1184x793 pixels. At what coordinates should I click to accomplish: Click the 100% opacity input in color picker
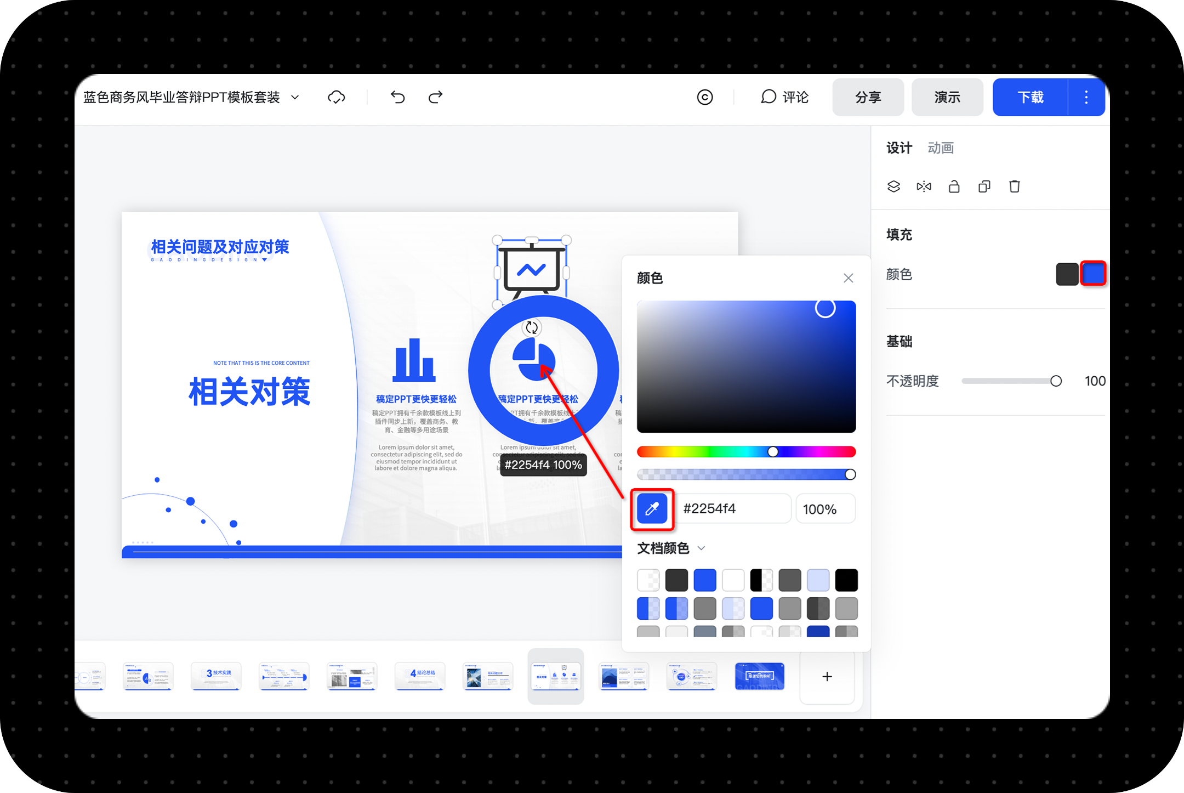pos(826,509)
